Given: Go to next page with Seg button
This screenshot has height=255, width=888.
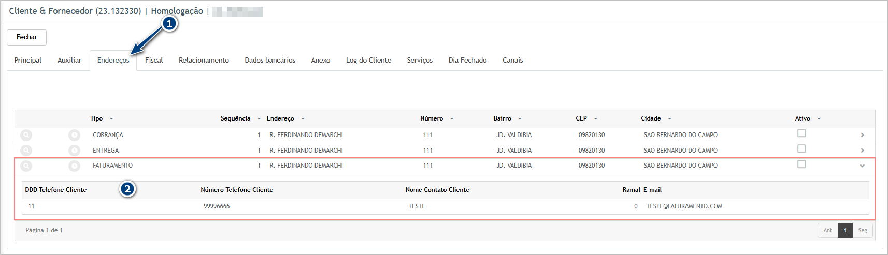Looking at the screenshot, I should [862, 231].
